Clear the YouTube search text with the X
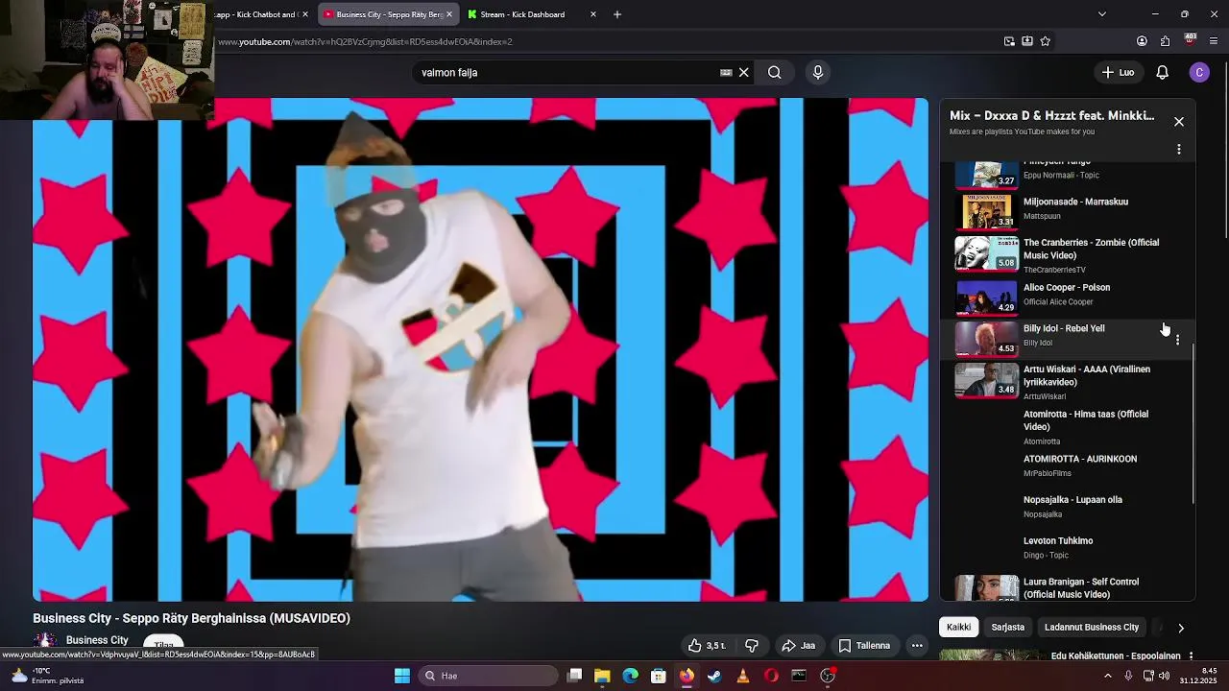 (743, 72)
